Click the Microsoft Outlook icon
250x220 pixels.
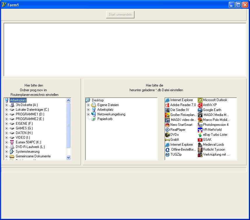pyautogui.click(x=200, y=100)
